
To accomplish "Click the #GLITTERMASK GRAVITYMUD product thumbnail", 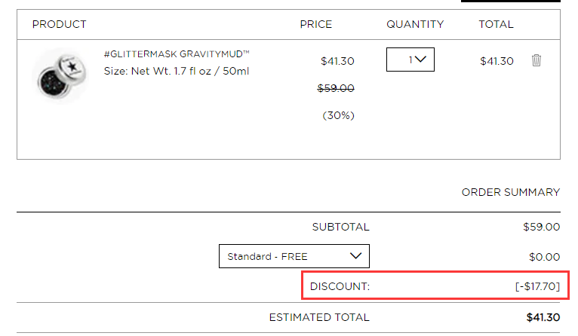I will 61,75.
